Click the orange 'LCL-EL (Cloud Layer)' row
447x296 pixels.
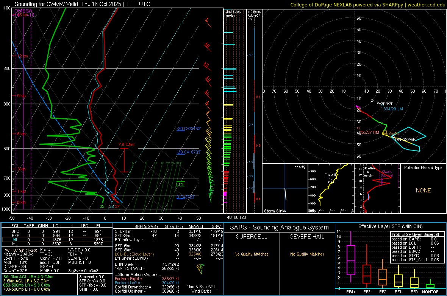click(x=169, y=254)
